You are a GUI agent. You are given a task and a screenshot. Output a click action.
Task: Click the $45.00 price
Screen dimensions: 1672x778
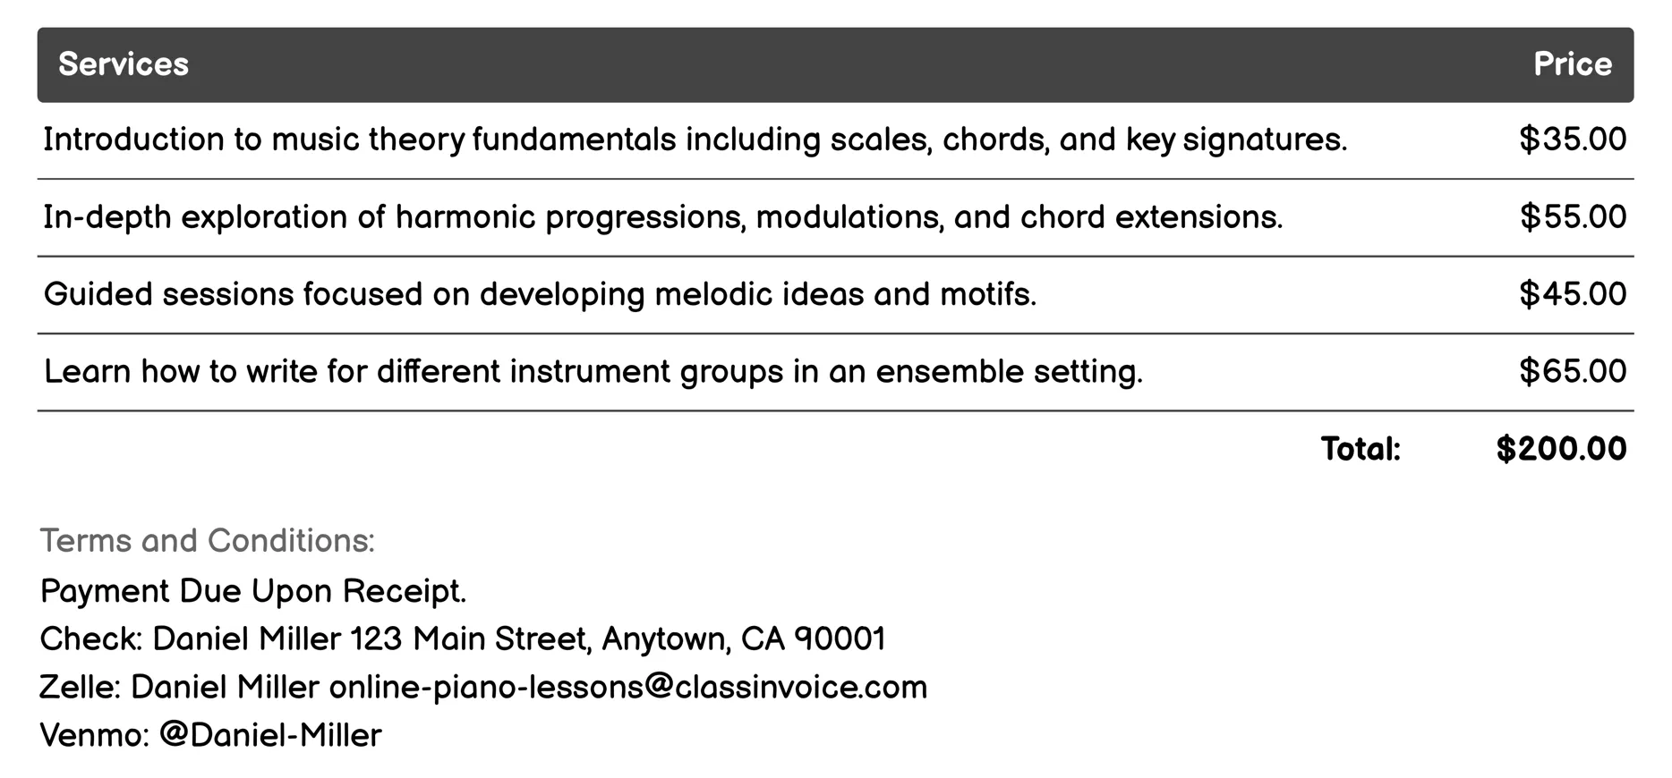pyautogui.click(x=1572, y=294)
